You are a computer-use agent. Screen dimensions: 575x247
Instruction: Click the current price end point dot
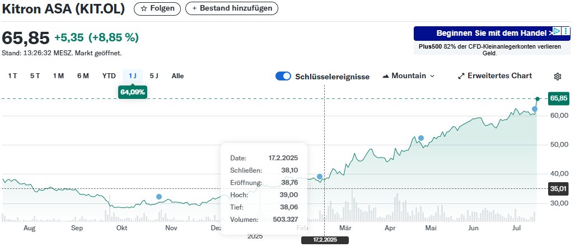(537, 99)
